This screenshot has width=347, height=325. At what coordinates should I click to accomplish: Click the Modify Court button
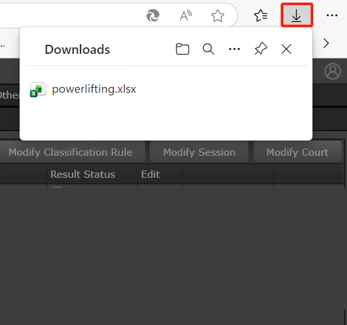tap(298, 152)
